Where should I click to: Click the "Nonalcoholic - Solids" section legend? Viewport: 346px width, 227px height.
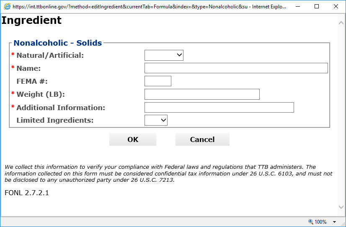click(58, 43)
